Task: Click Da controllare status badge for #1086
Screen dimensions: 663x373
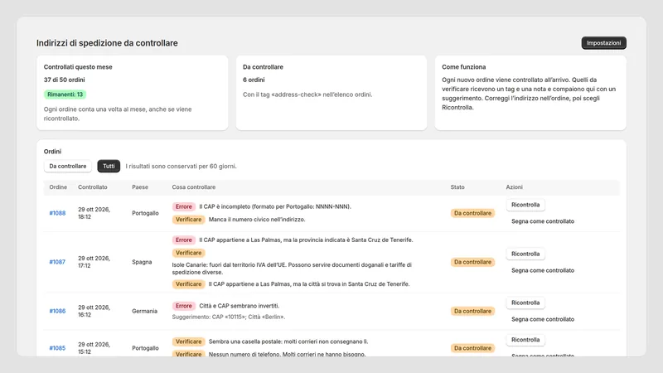Action: tap(472, 311)
